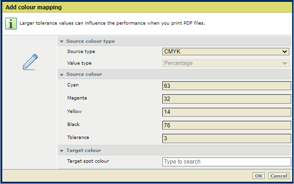Click the pencil edit icon
This screenshot has height=184, width=294.
[x=30, y=62]
